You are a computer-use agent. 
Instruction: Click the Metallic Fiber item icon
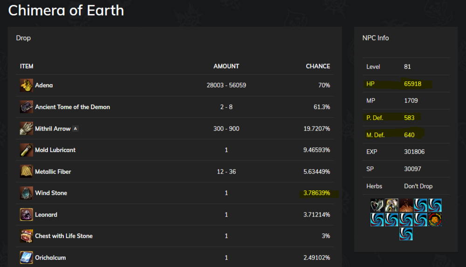click(x=26, y=171)
